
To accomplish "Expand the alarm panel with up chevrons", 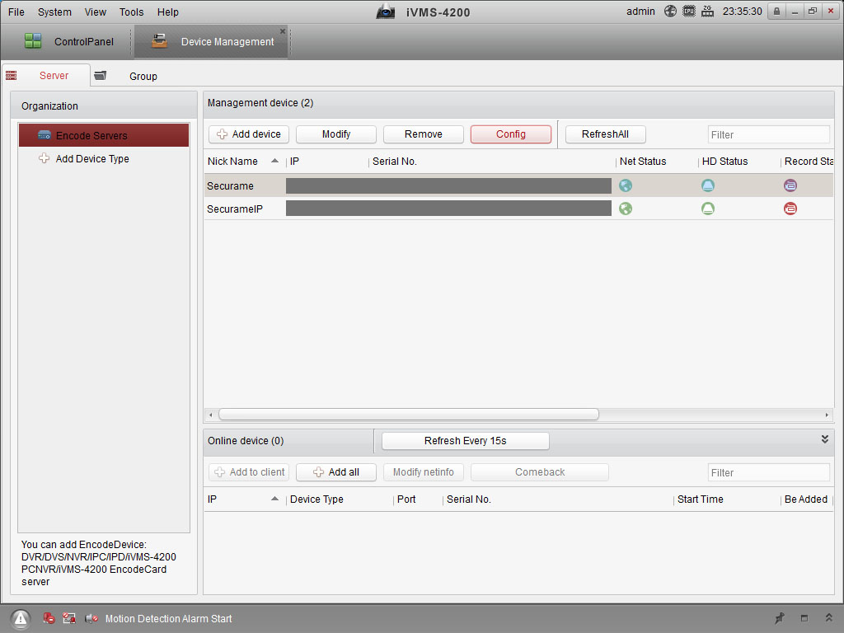I will click(x=829, y=618).
